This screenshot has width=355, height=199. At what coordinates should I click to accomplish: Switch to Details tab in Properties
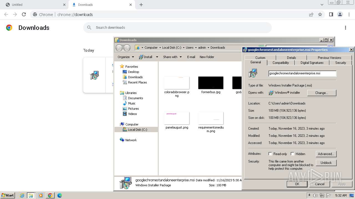click(291, 57)
